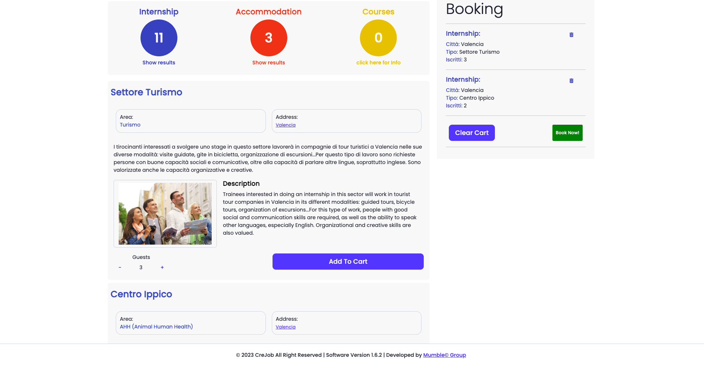Viewport: 704px width, 366px height.
Task: Show results for Internship
Action: [x=159, y=63]
